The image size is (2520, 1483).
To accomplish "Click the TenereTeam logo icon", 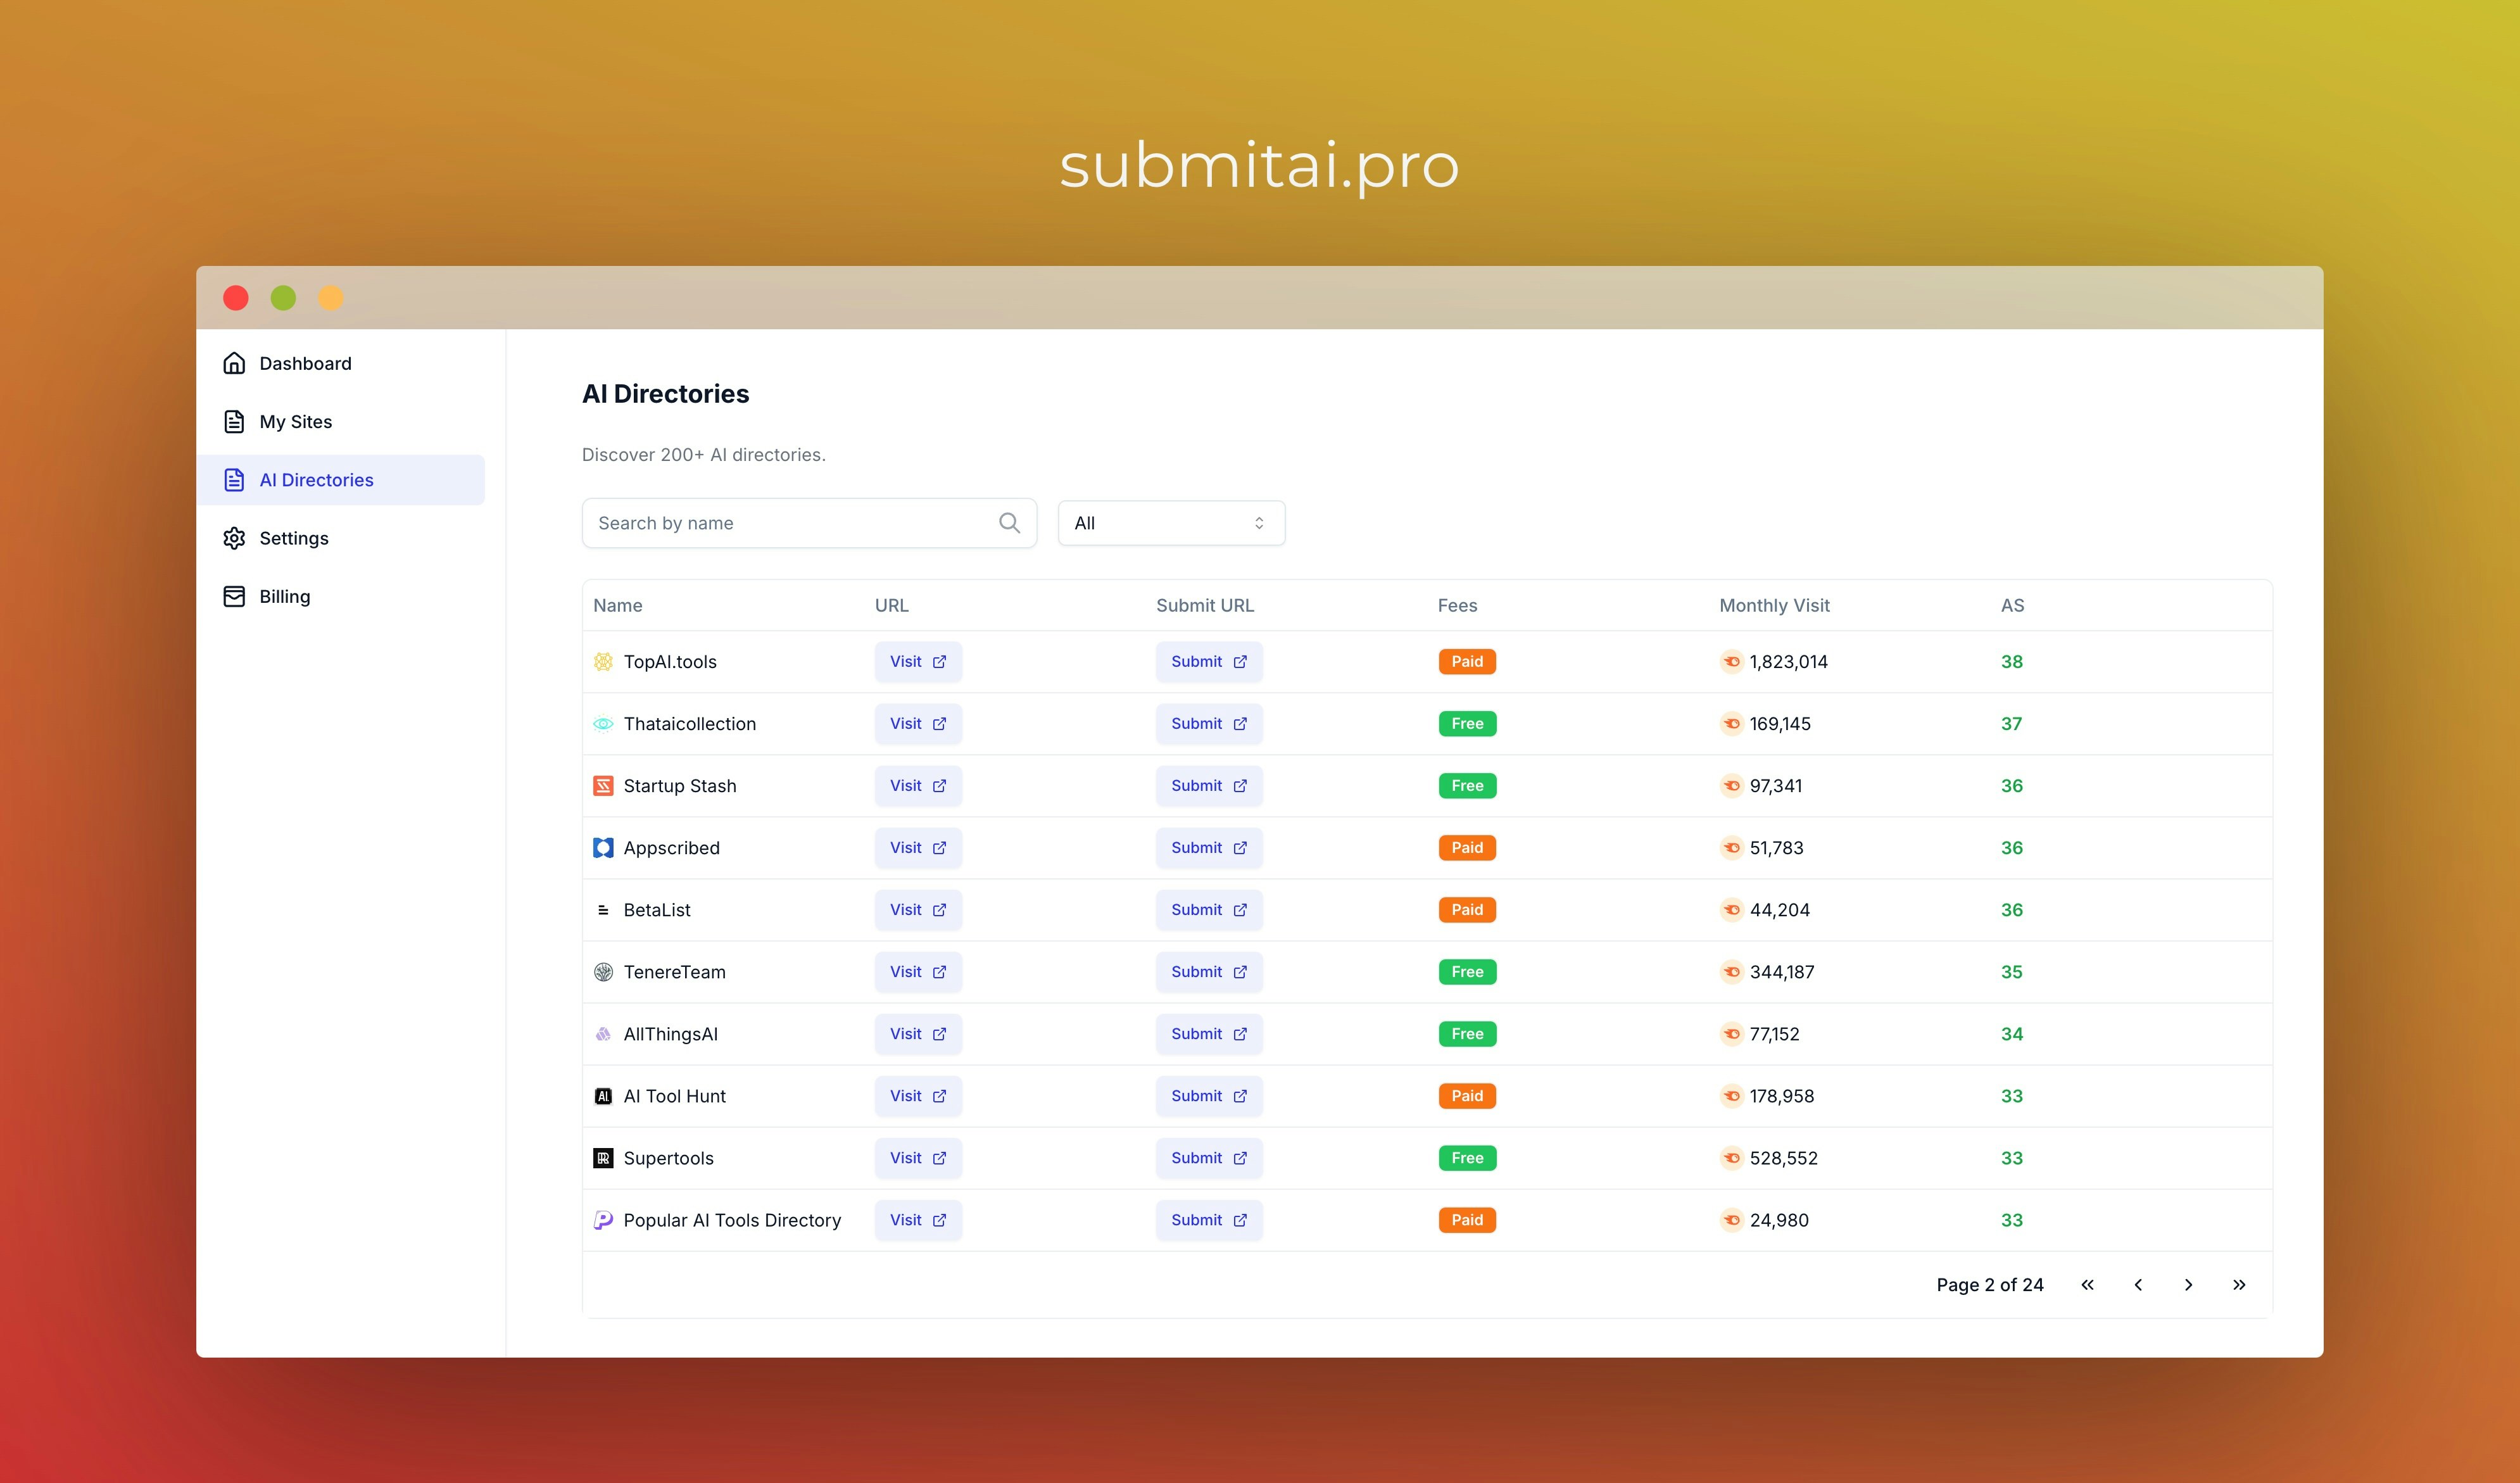I will [x=603, y=972].
